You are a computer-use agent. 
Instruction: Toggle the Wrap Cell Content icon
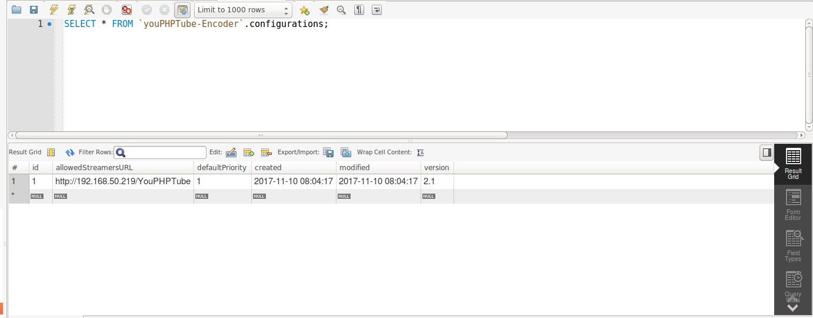coord(420,153)
